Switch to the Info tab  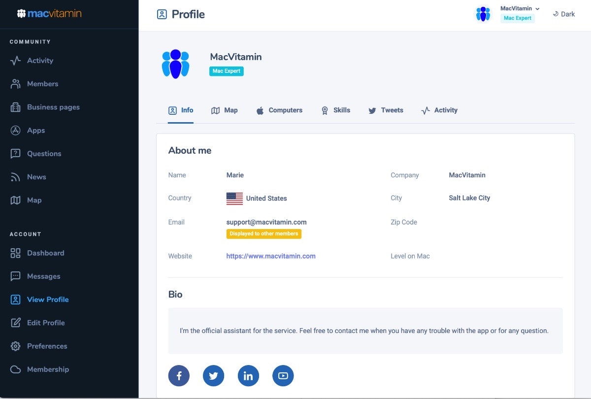[x=181, y=110]
